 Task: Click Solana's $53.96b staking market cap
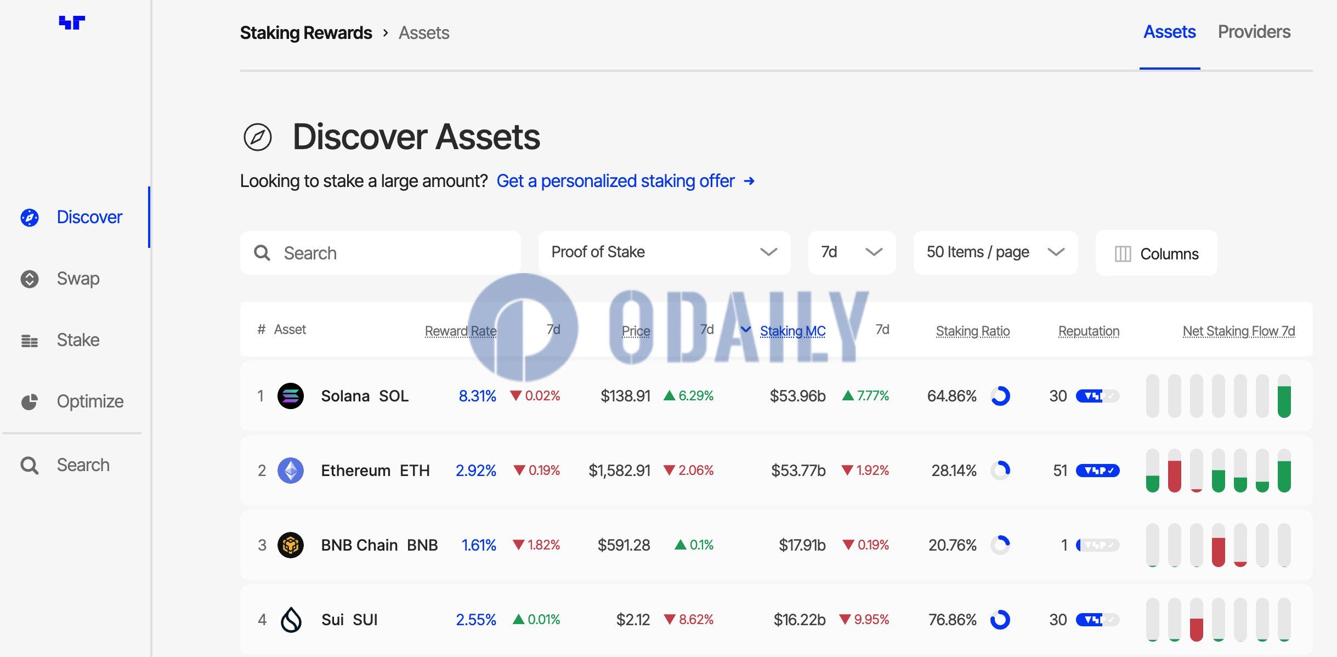[x=797, y=396]
